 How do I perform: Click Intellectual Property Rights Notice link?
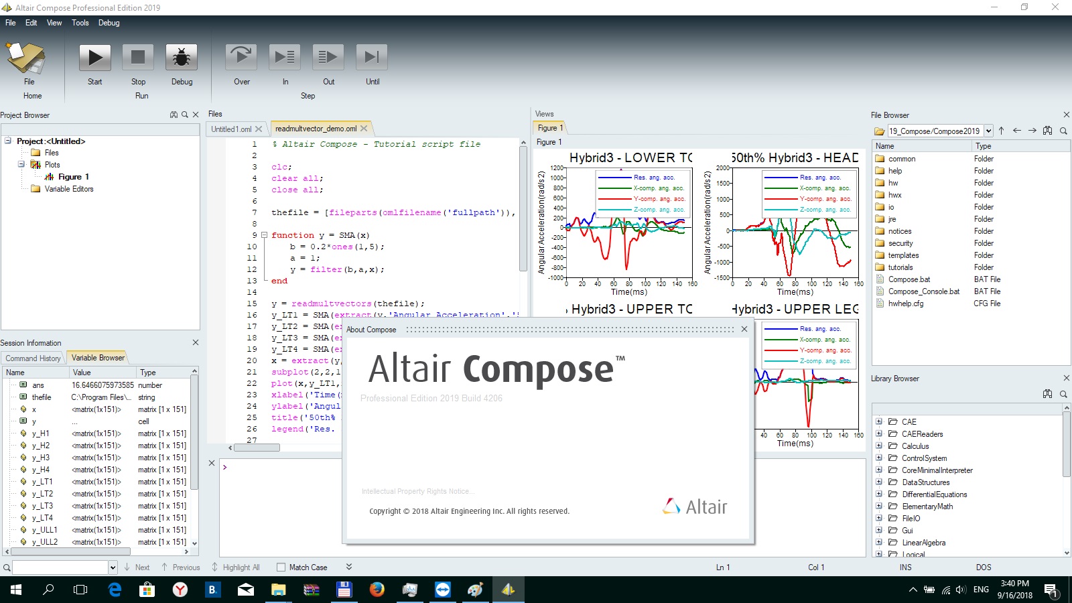[x=418, y=491]
